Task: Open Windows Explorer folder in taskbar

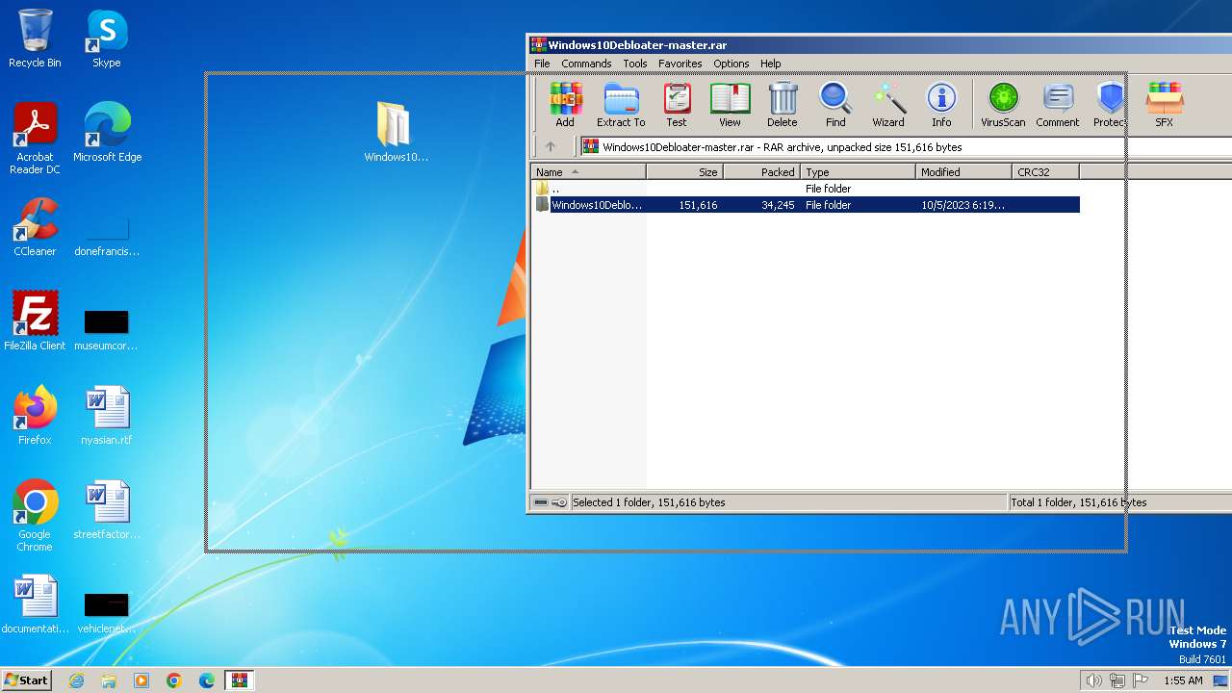Action: 109,680
